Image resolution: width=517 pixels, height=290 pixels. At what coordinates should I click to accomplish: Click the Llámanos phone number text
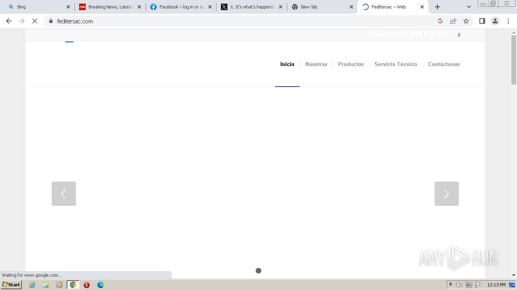[409, 34]
